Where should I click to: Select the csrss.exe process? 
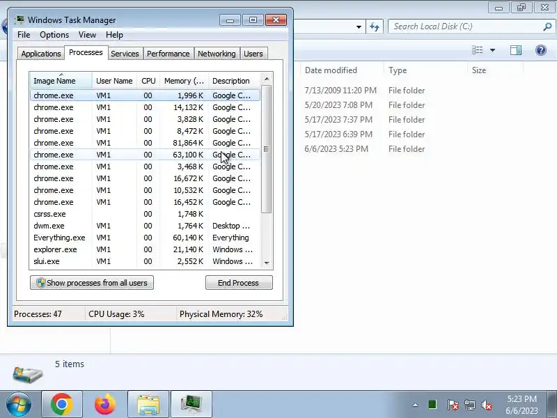[145, 214]
